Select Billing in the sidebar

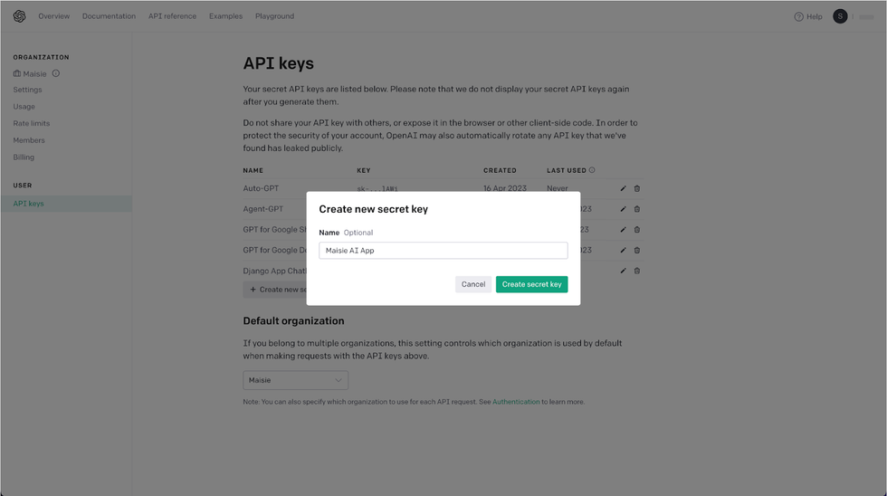click(x=24, y=157)
